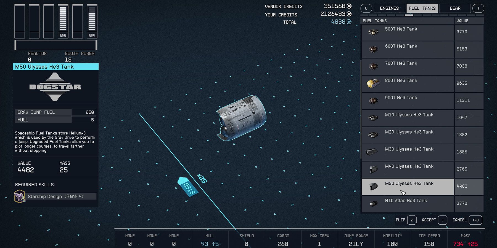Open the Engines tab
497x248 pixels.
389,8
